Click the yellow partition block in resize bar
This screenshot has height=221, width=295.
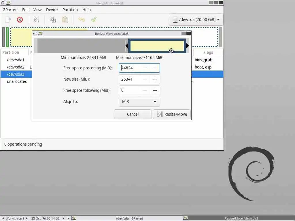(x=157, y=46)
